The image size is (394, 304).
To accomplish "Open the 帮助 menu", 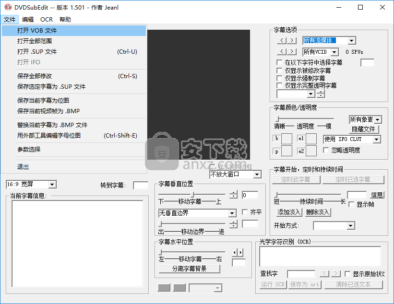I will pos(65,19).
